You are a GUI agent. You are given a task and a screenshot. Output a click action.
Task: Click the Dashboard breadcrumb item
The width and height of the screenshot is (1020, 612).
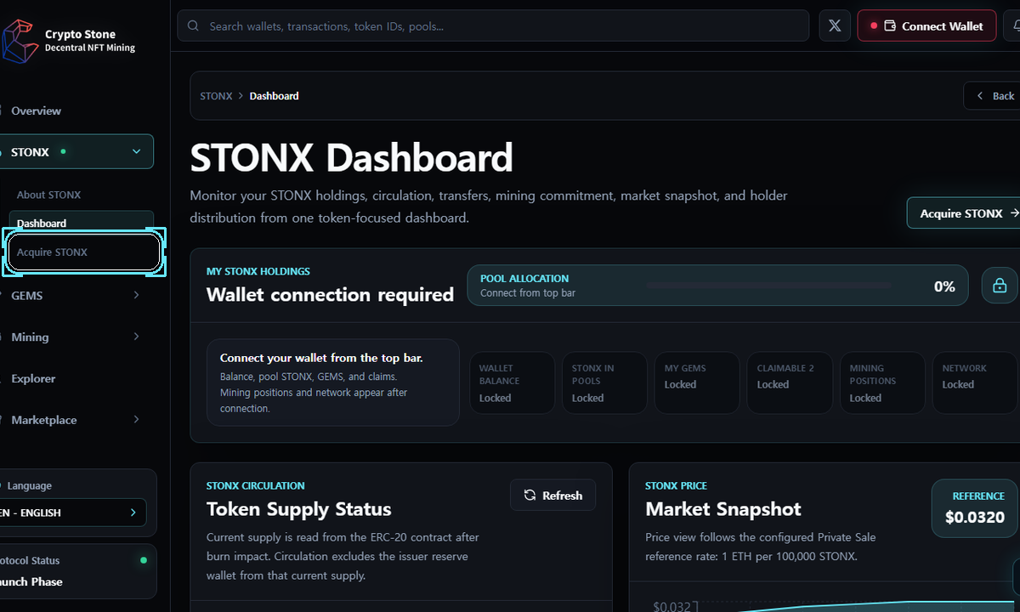274,96
